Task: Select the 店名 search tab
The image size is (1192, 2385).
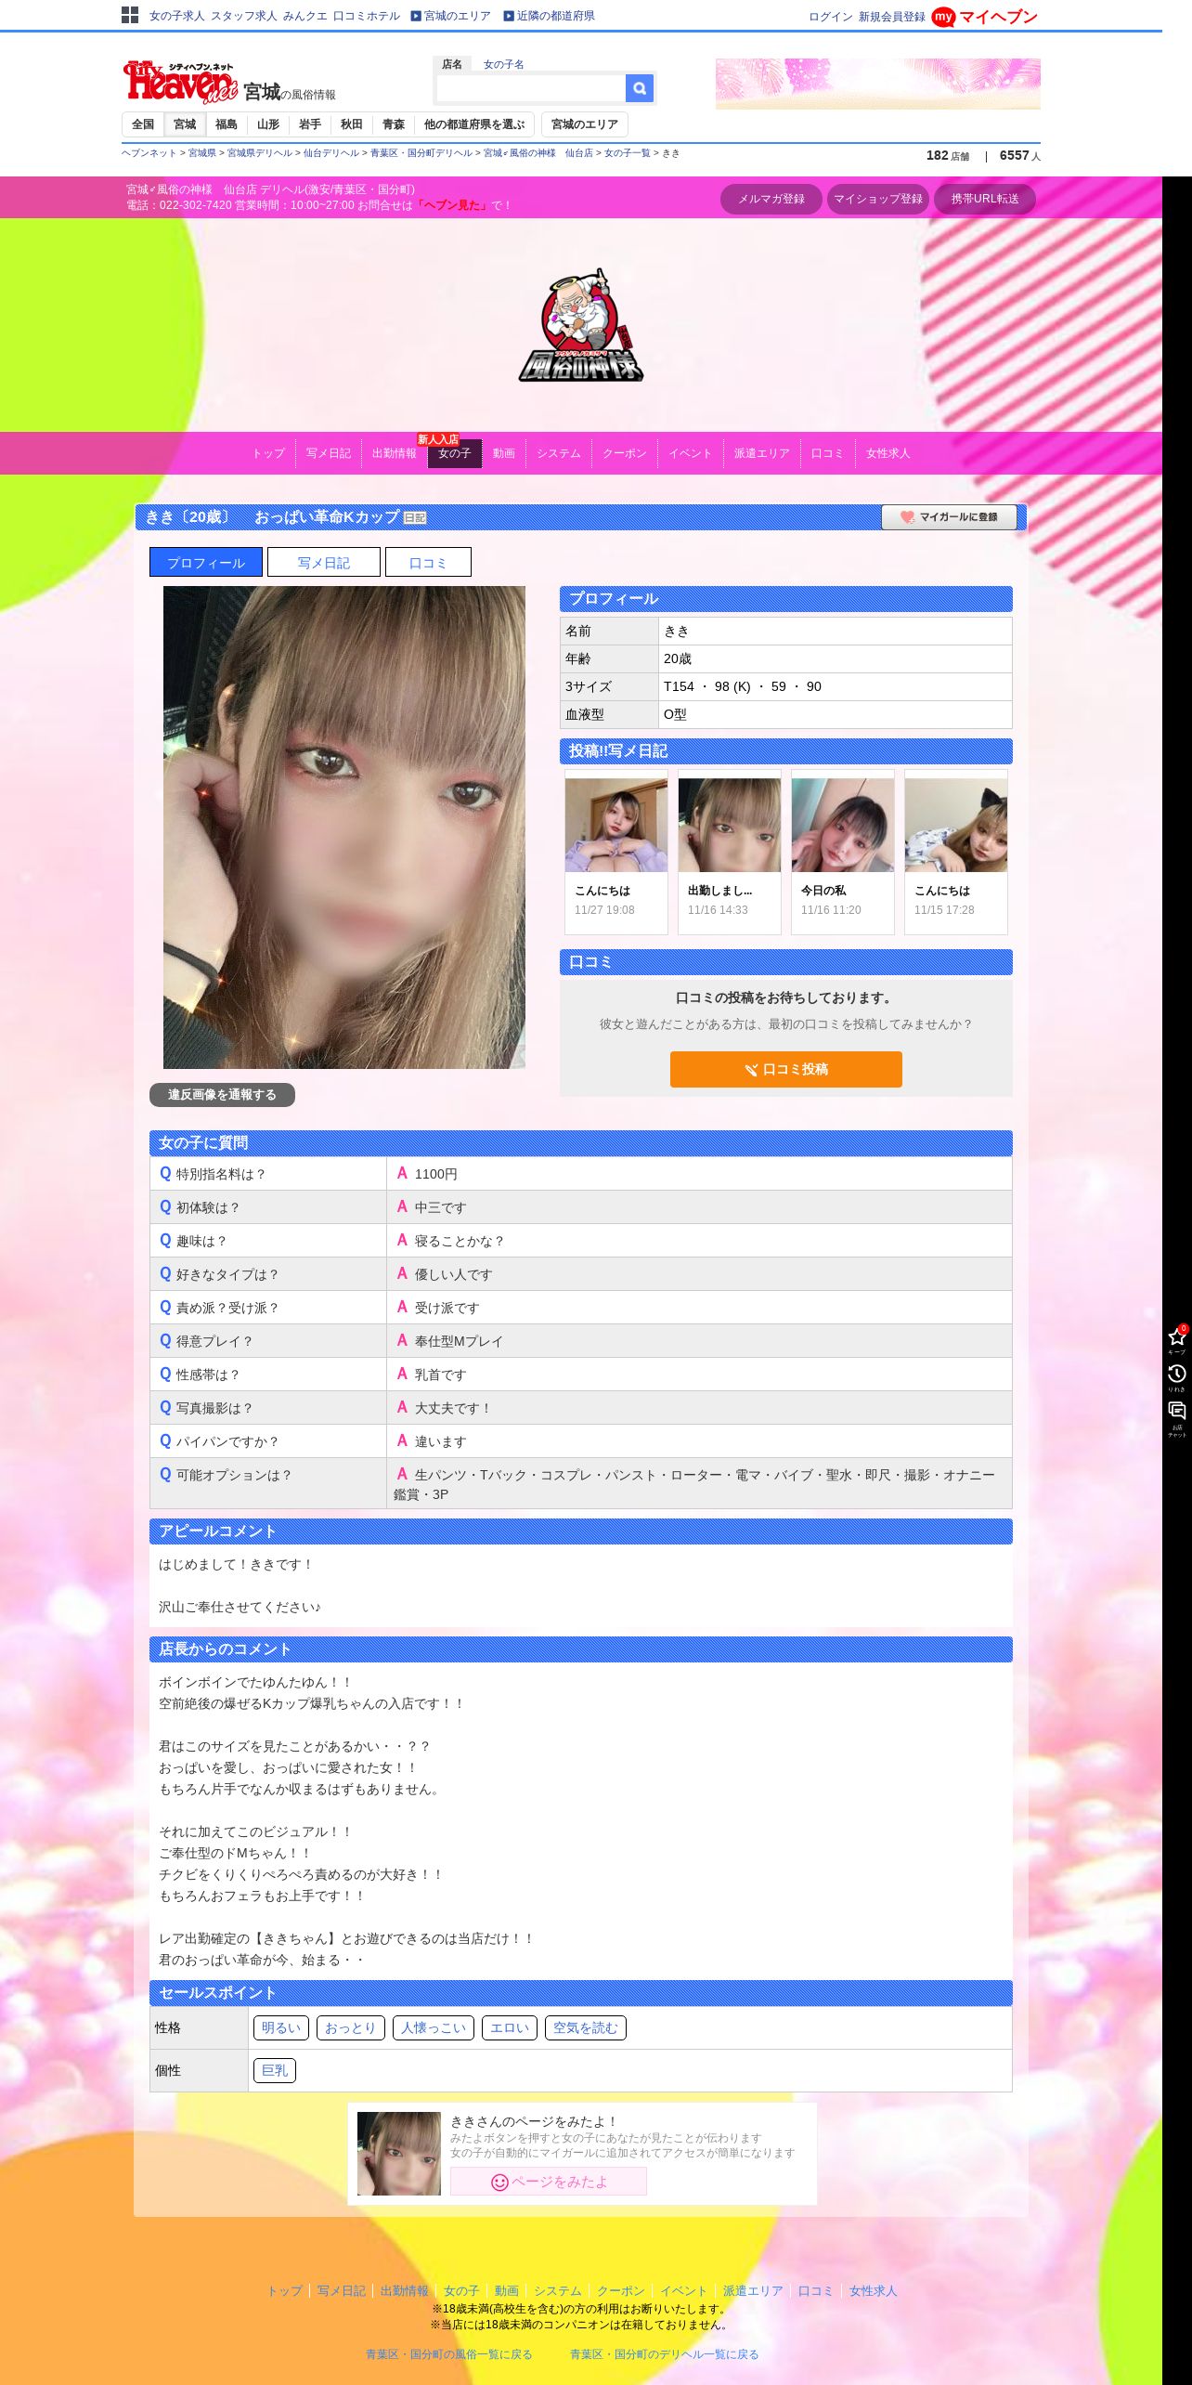Action: (452, 64)
